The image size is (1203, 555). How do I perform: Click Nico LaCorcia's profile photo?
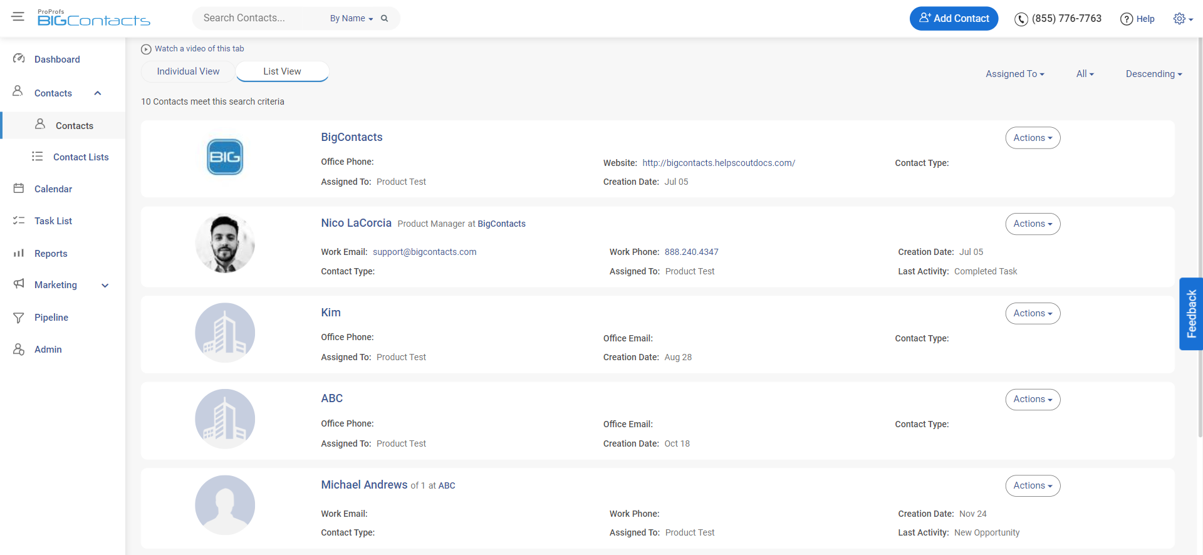[x=225, y=244]
